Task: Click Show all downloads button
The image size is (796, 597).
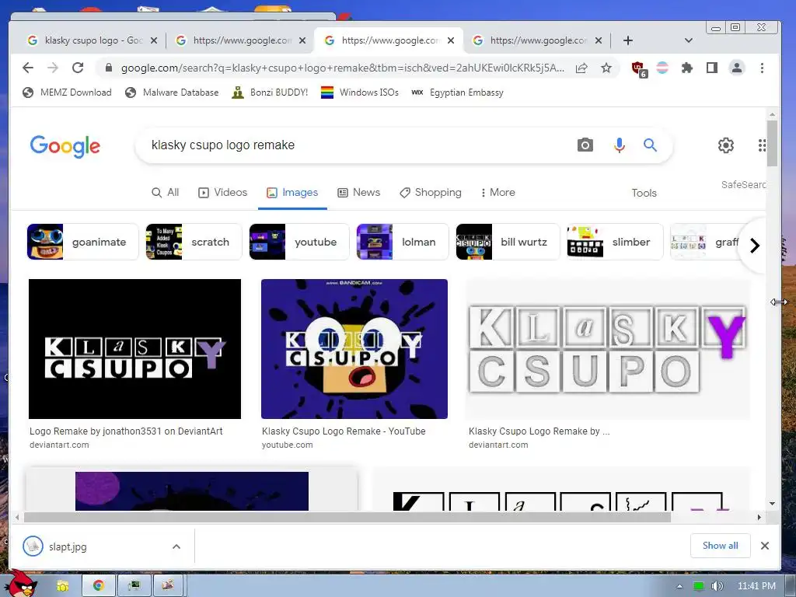Action: (720, 546)
